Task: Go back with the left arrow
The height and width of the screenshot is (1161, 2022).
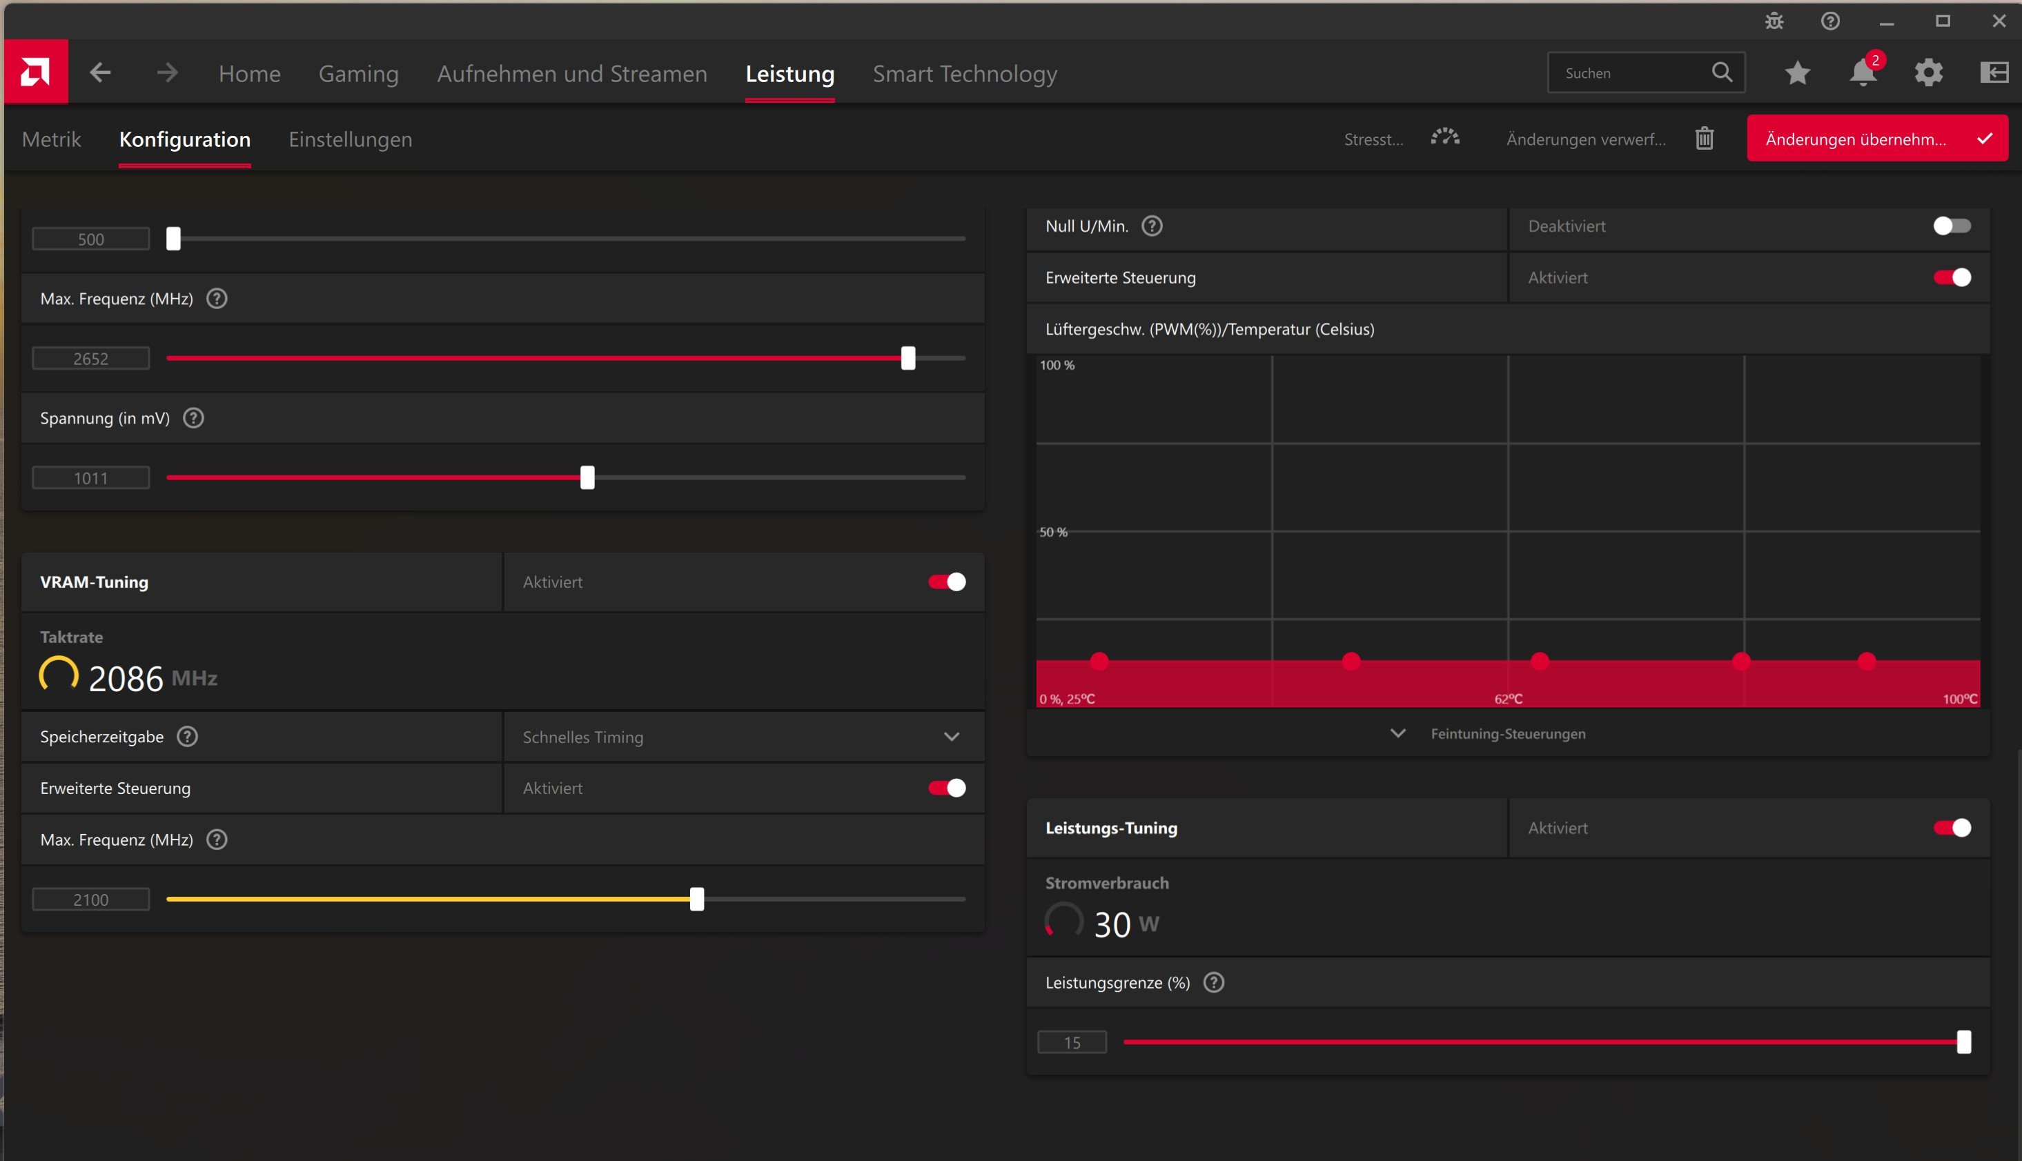Action: [x=101, y=72]
